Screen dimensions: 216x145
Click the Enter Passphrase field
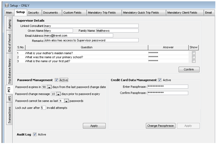point(168,87)
